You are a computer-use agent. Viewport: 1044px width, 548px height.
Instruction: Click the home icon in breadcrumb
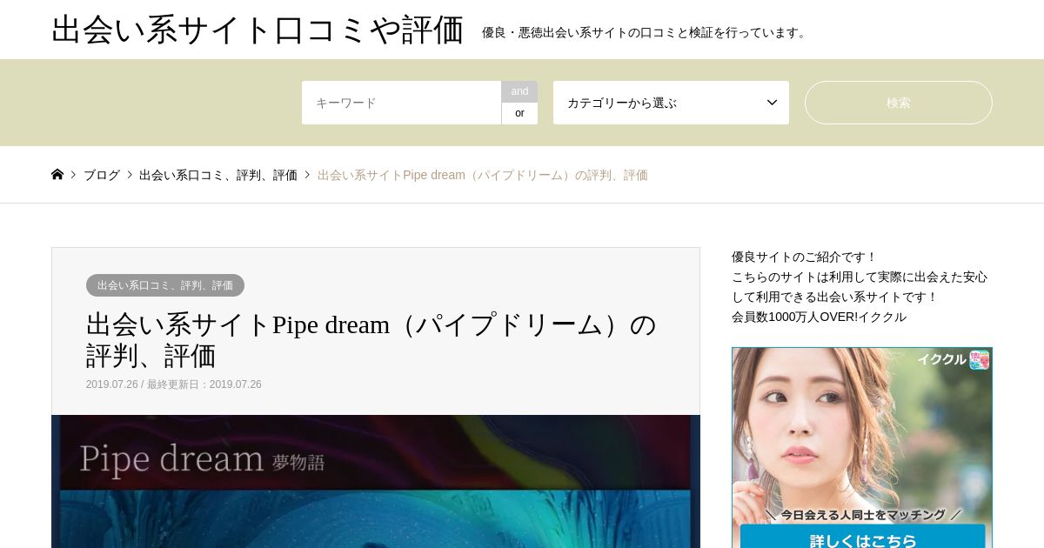(57, 174)
